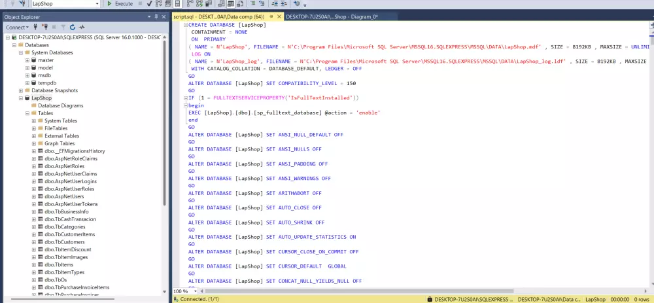Switch to the LapShop Diagram_0 tab

pos(332,17)
